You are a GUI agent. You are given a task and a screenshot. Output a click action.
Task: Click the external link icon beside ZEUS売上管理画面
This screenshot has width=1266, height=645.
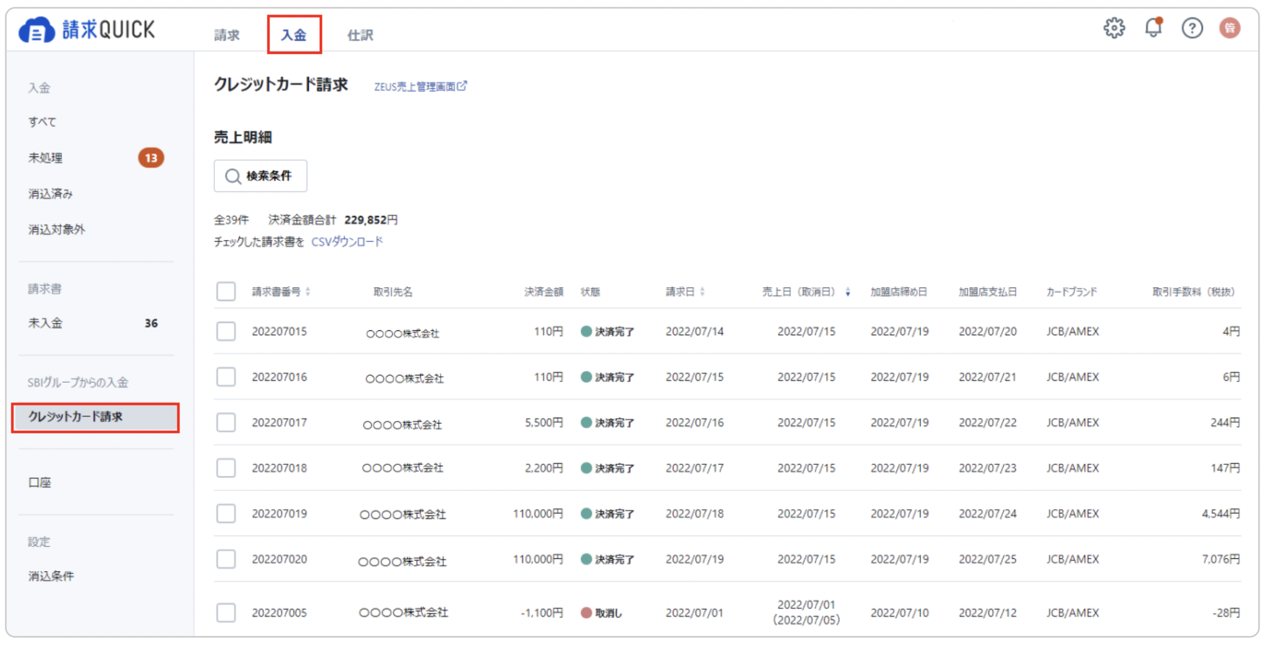(x=462, y=86)
